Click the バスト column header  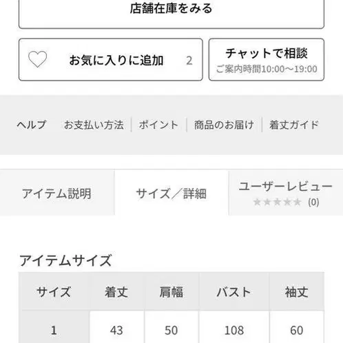(x=233, y=292)
